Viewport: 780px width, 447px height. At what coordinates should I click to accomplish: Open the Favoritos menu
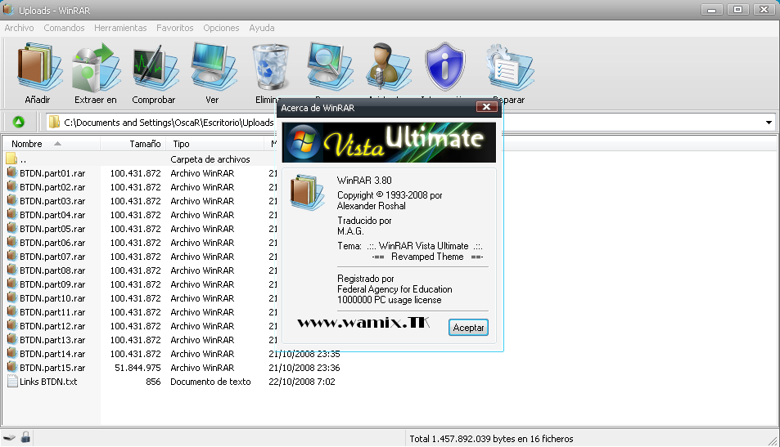point(174,28)
